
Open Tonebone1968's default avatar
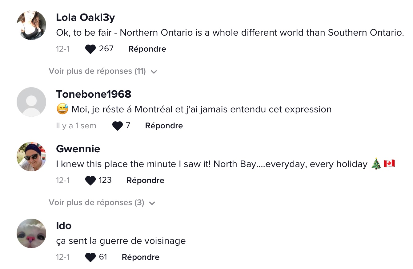tap(31, 102)
